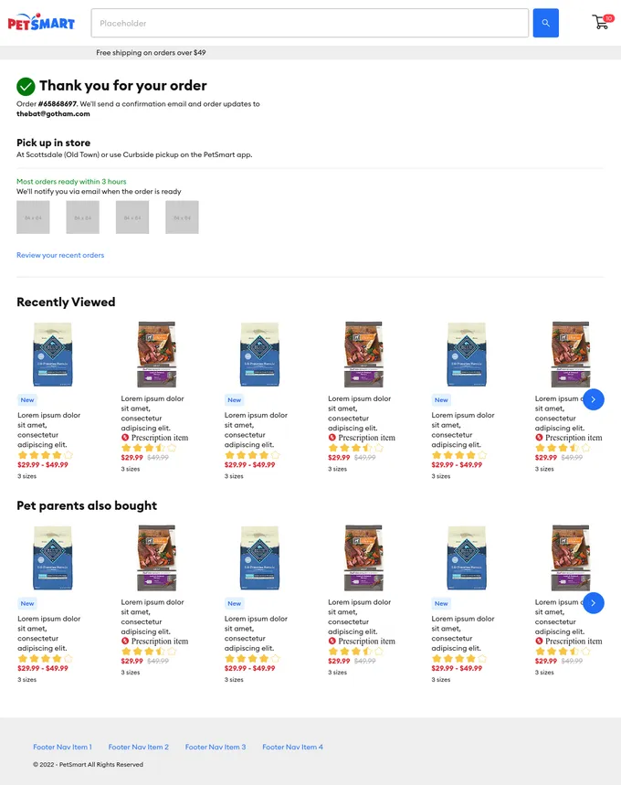Viewport: 621px width, 785px height.
Task: Select first ordered item thumbnail placeholder
Action: pyautogui.click(x=33, y=217)
